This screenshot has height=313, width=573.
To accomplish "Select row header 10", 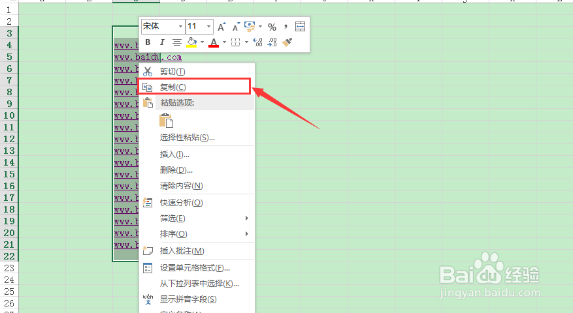I will point(9,115).
